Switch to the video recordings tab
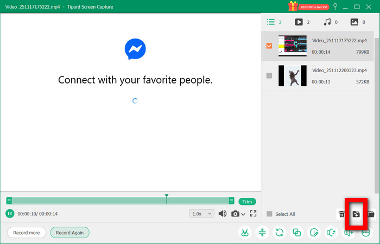 [x=302, y=22]
